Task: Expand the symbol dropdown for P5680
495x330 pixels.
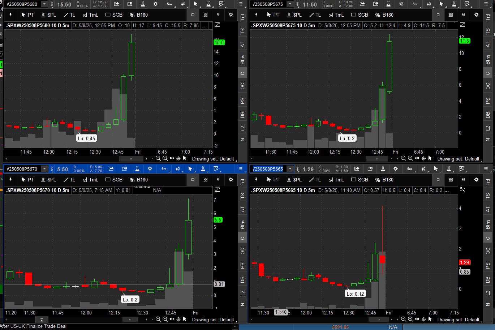Action: [44, 4]
